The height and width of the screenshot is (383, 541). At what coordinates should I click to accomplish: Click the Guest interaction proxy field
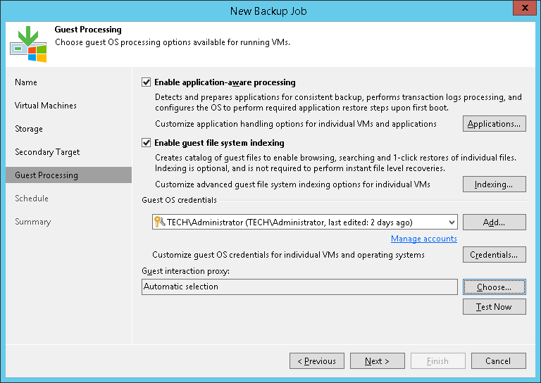pyautogui.click(x=299, y=287)
